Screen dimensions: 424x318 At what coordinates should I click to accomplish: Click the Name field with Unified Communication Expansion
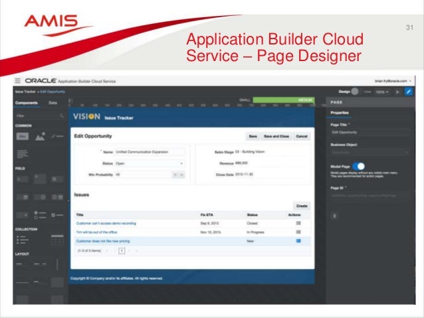(x=150, y=152)
